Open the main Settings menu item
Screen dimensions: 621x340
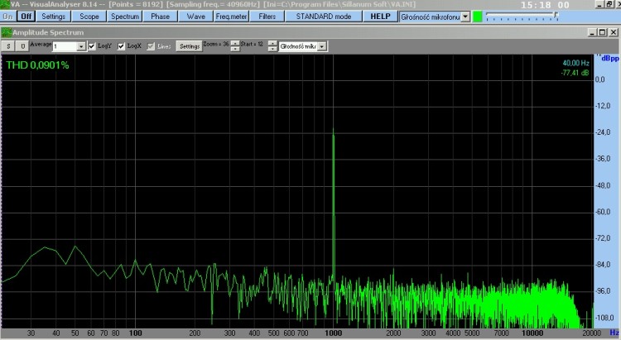54,17
